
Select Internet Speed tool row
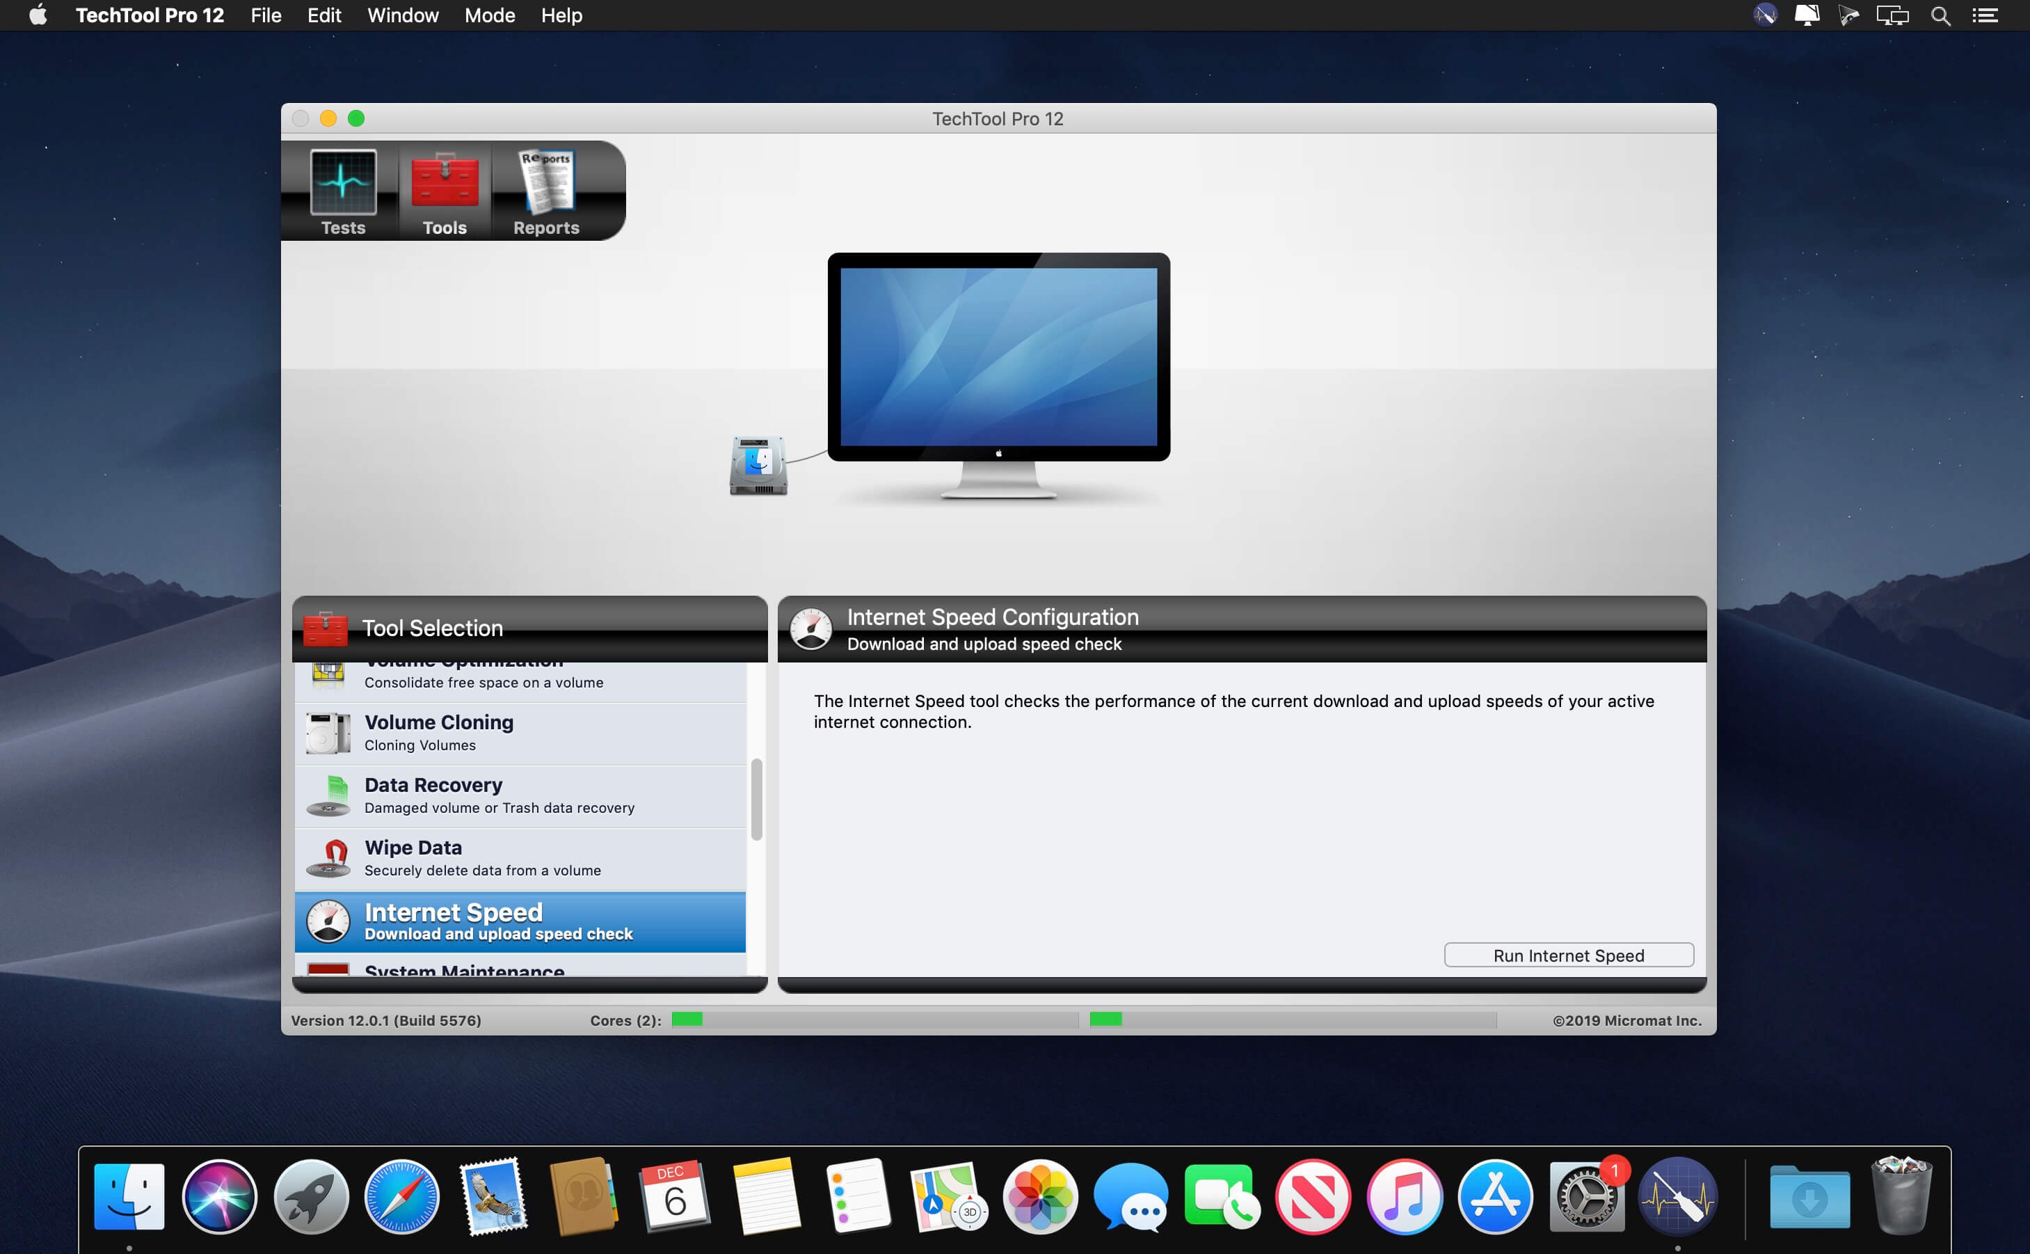(x=520, y=922)
